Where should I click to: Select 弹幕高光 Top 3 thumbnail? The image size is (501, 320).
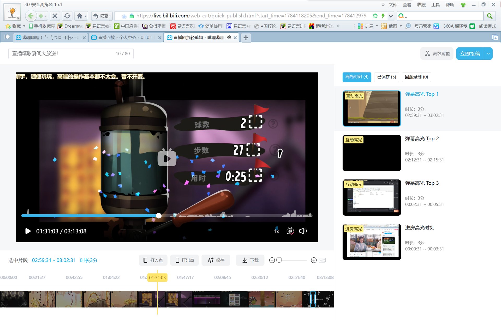pyautogui.click(x=372, y=197)
